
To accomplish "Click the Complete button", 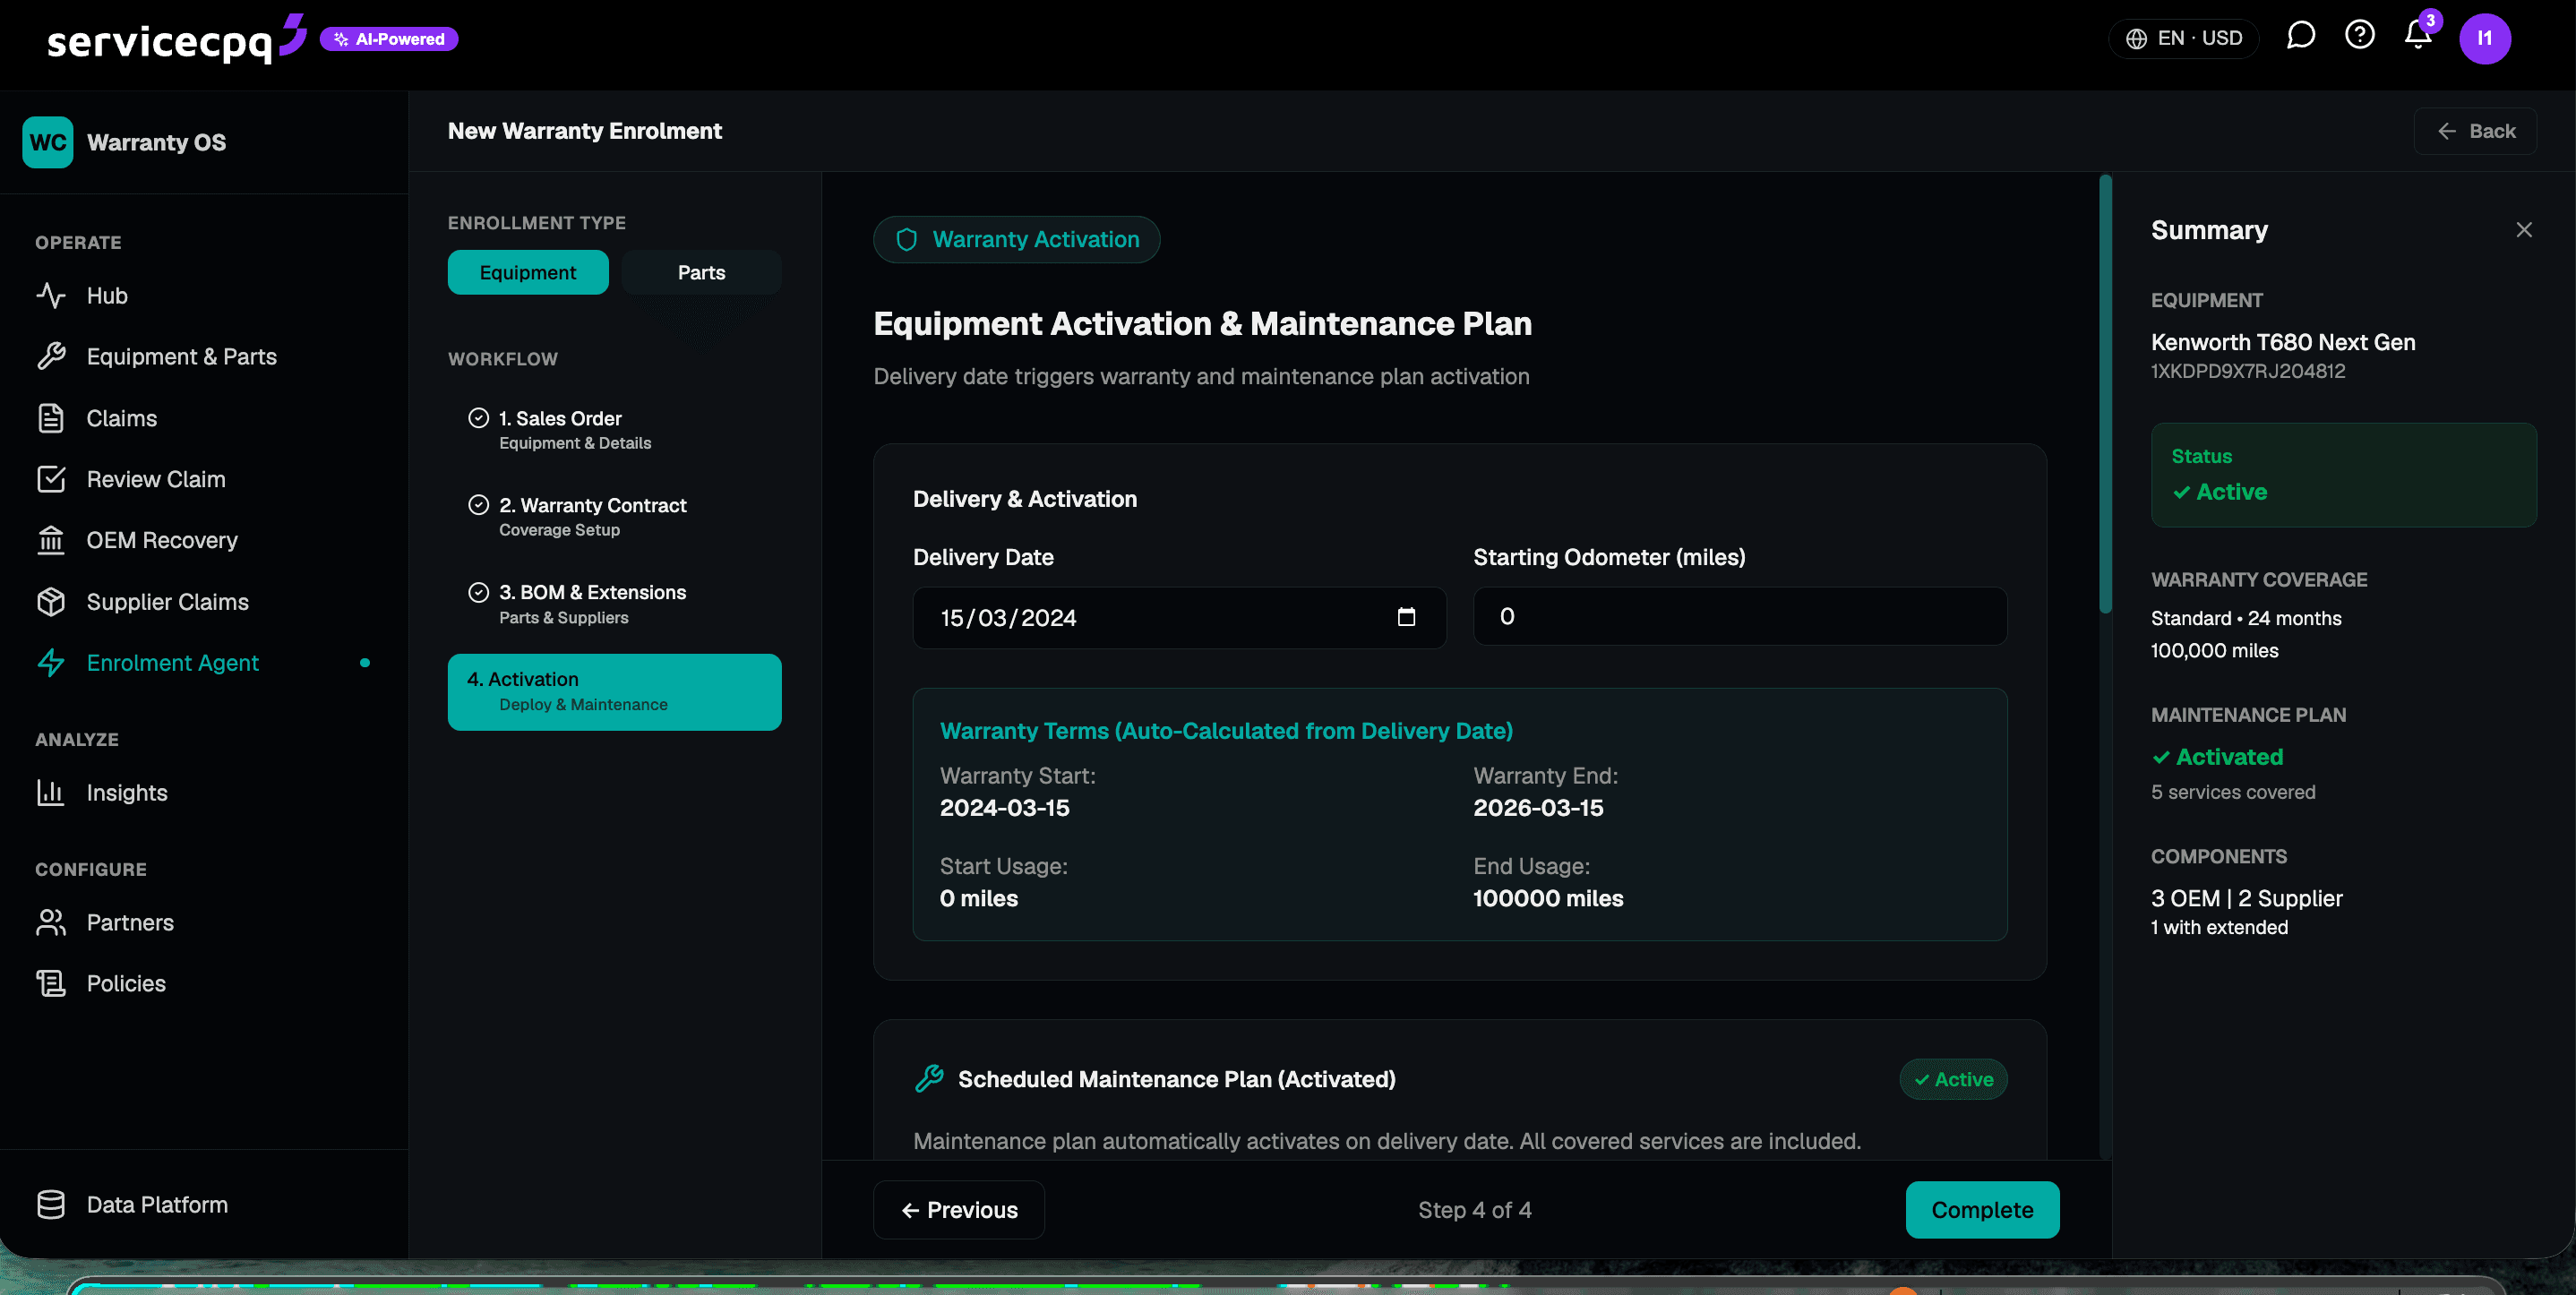I will [1982, 1210].
